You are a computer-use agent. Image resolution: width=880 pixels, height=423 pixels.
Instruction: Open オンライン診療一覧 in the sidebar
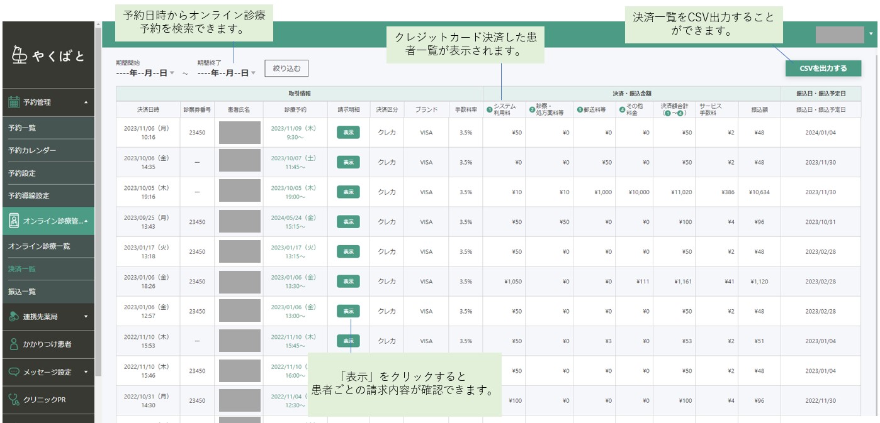click(x=48, y=246)
